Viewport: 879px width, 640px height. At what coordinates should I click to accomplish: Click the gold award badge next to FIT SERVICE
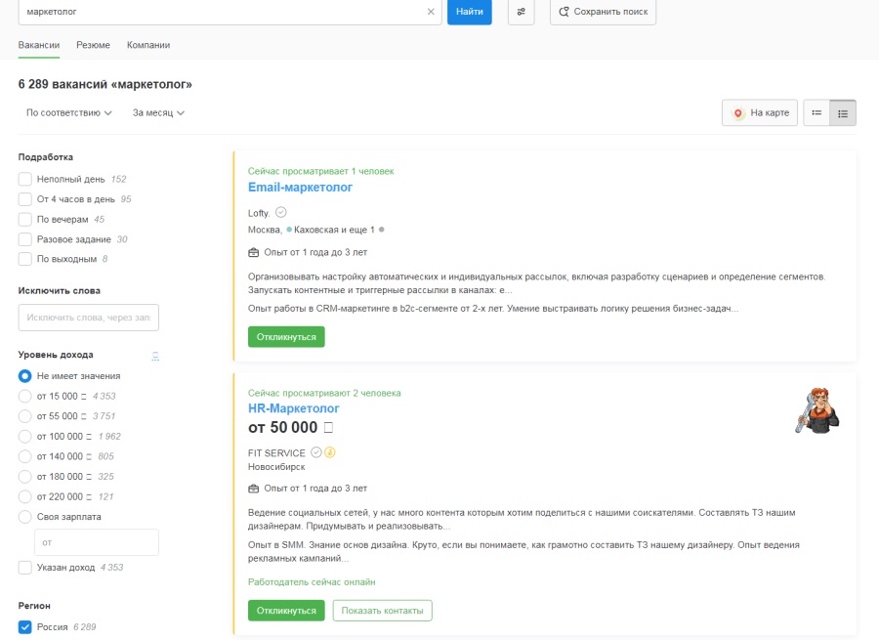coord(330,452)
